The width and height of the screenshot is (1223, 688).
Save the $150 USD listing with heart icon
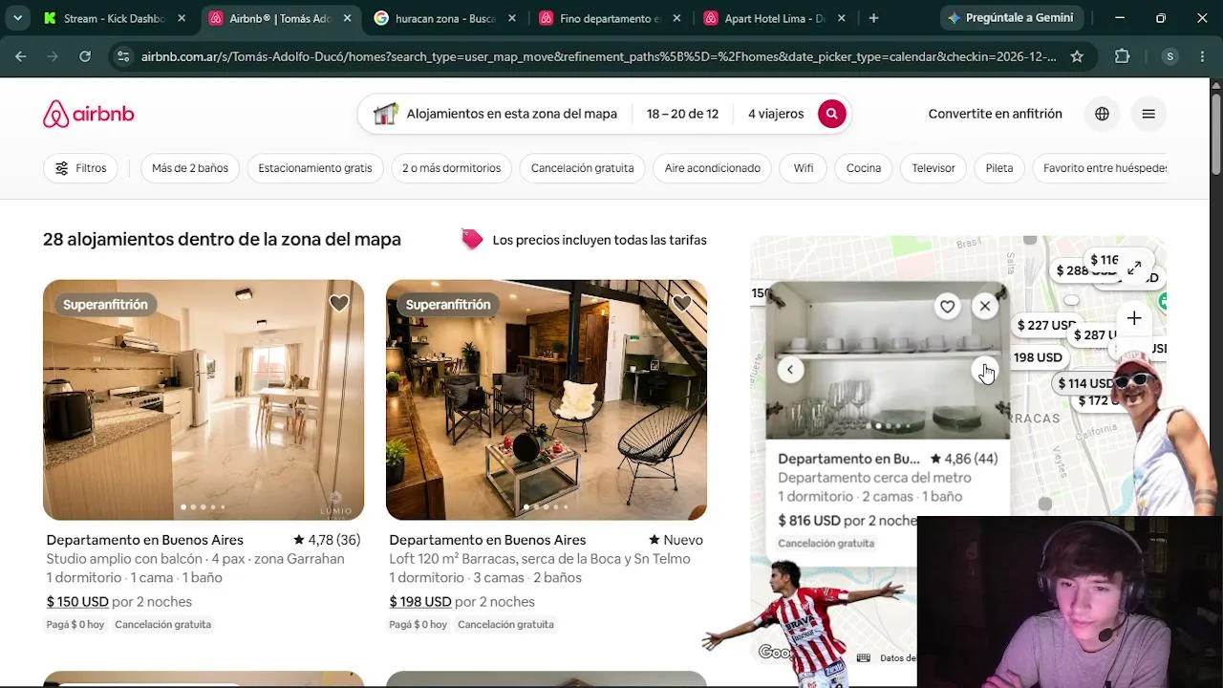339,304
